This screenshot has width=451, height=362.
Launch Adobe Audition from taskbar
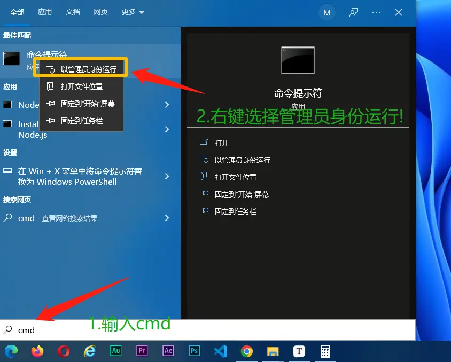(116, 351)
